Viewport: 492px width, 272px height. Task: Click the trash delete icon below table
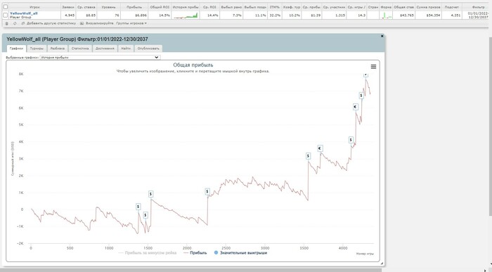pyautogui.click(x=7, y=23)
